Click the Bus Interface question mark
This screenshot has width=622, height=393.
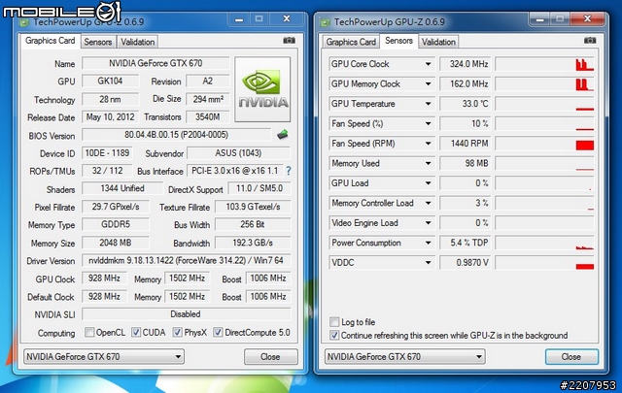click(x=289, y=171)
